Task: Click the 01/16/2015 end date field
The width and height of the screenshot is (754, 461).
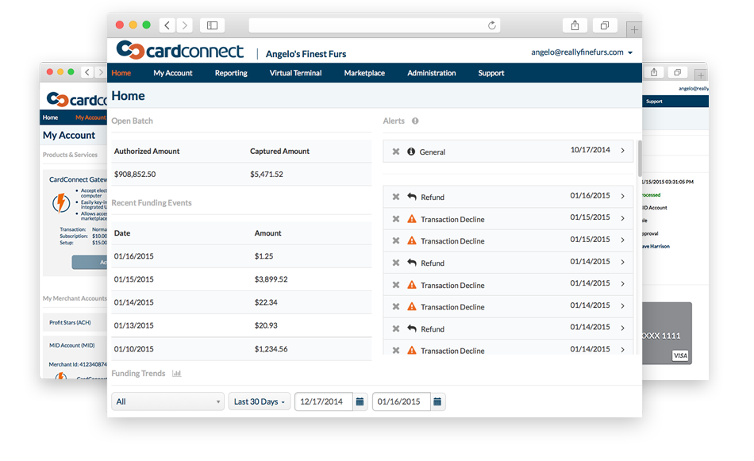Action: (x=402, y=401)
